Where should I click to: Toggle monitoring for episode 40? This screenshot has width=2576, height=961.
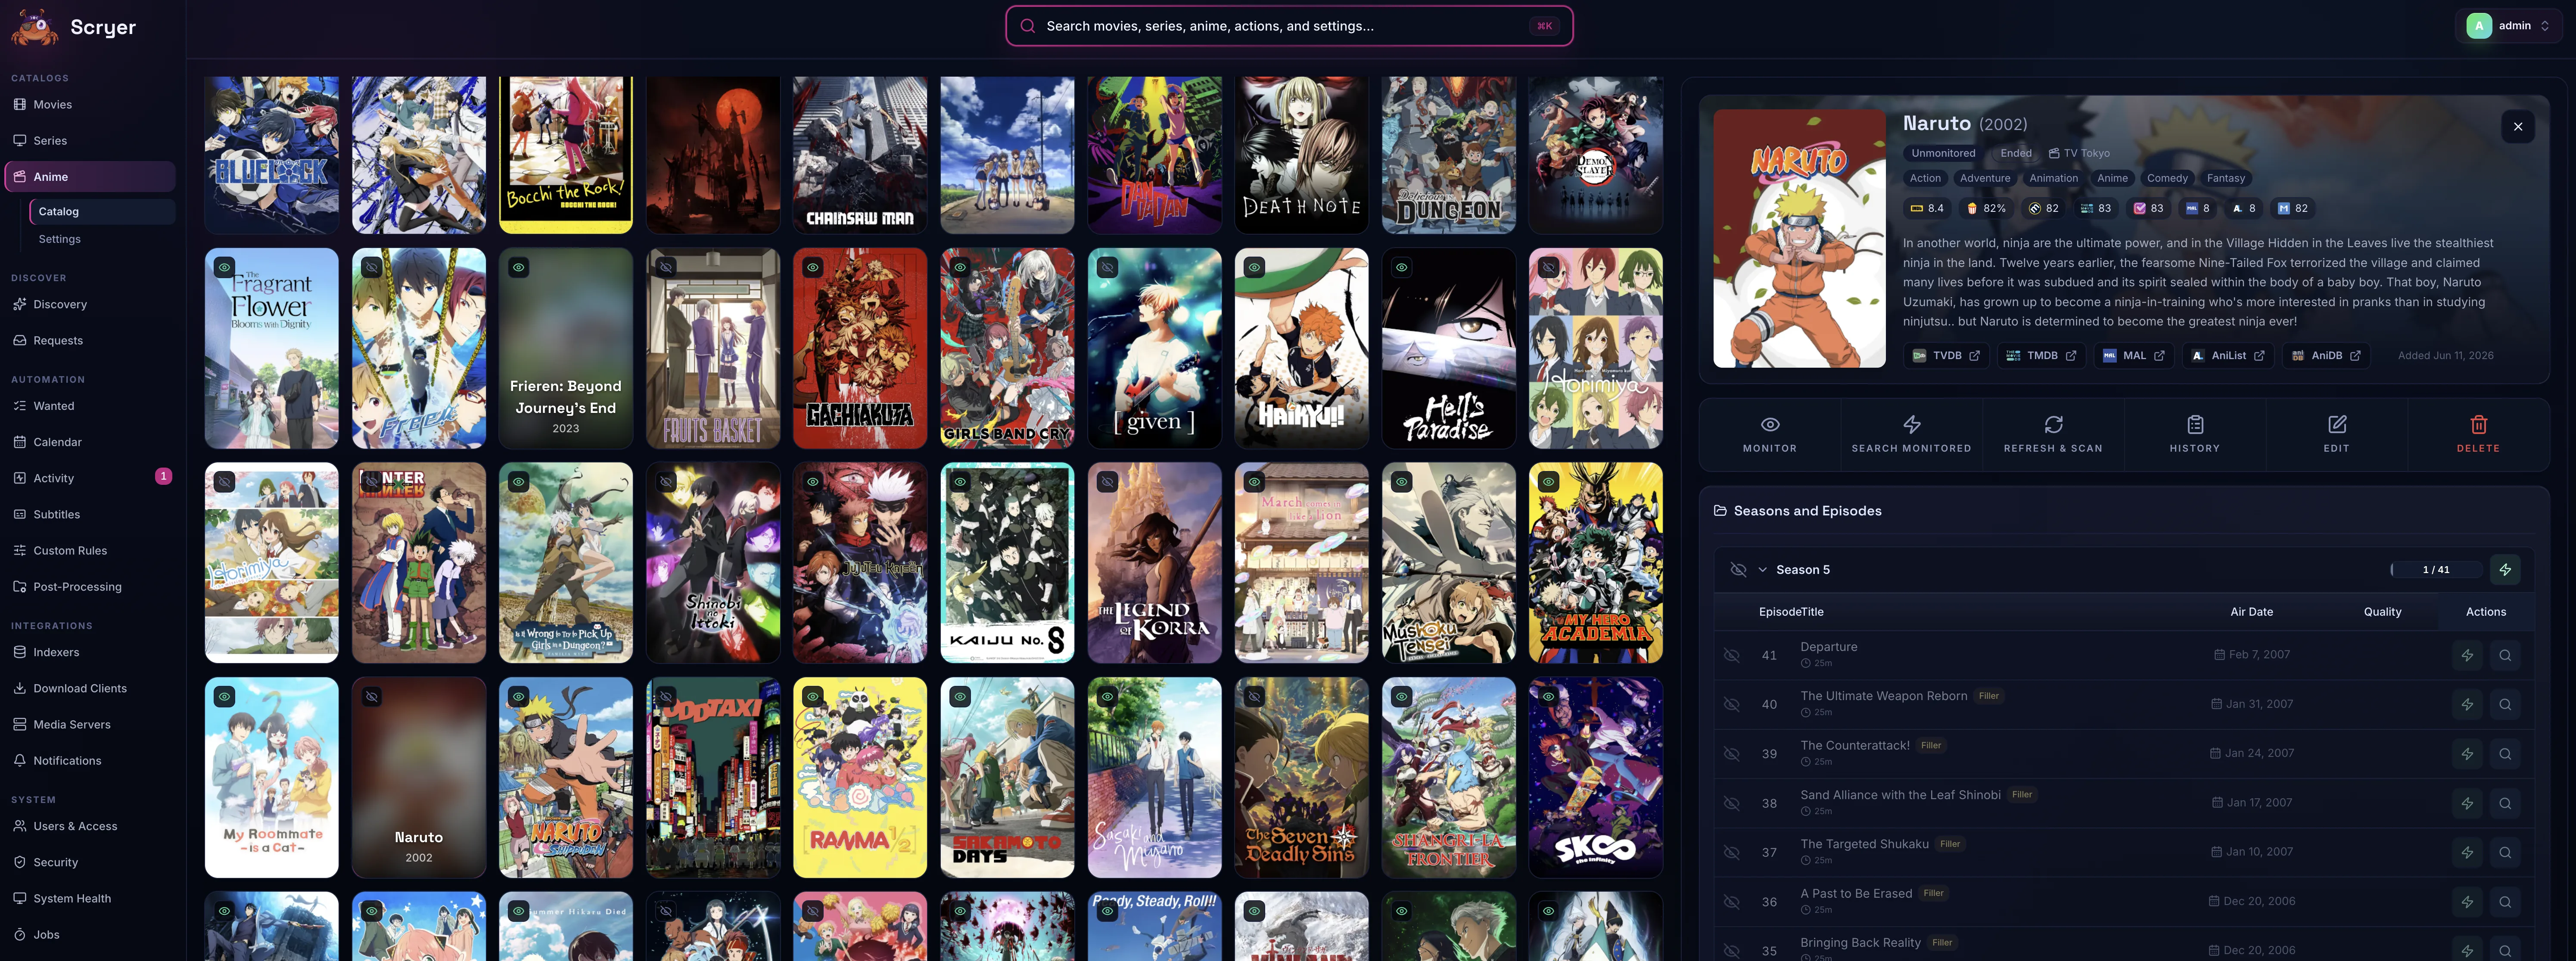(x=1732, y=704)
